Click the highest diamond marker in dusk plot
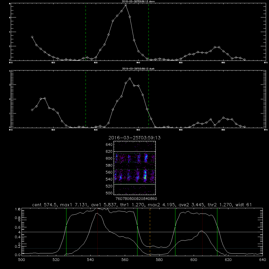The height and width of the screenshot is (269, 269). 130,79
